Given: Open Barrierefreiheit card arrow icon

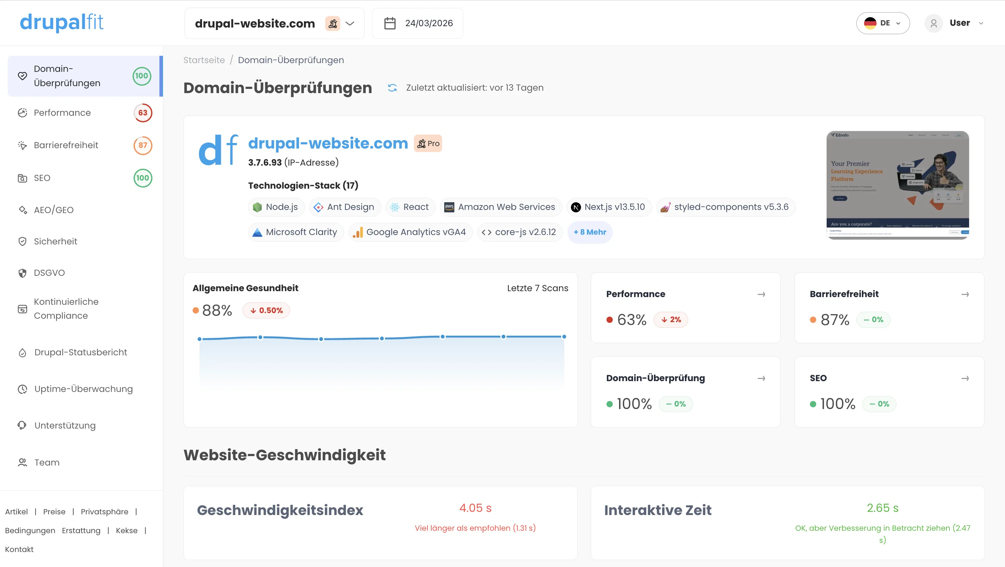Looking at the screenshot, I should coord(965,294).
